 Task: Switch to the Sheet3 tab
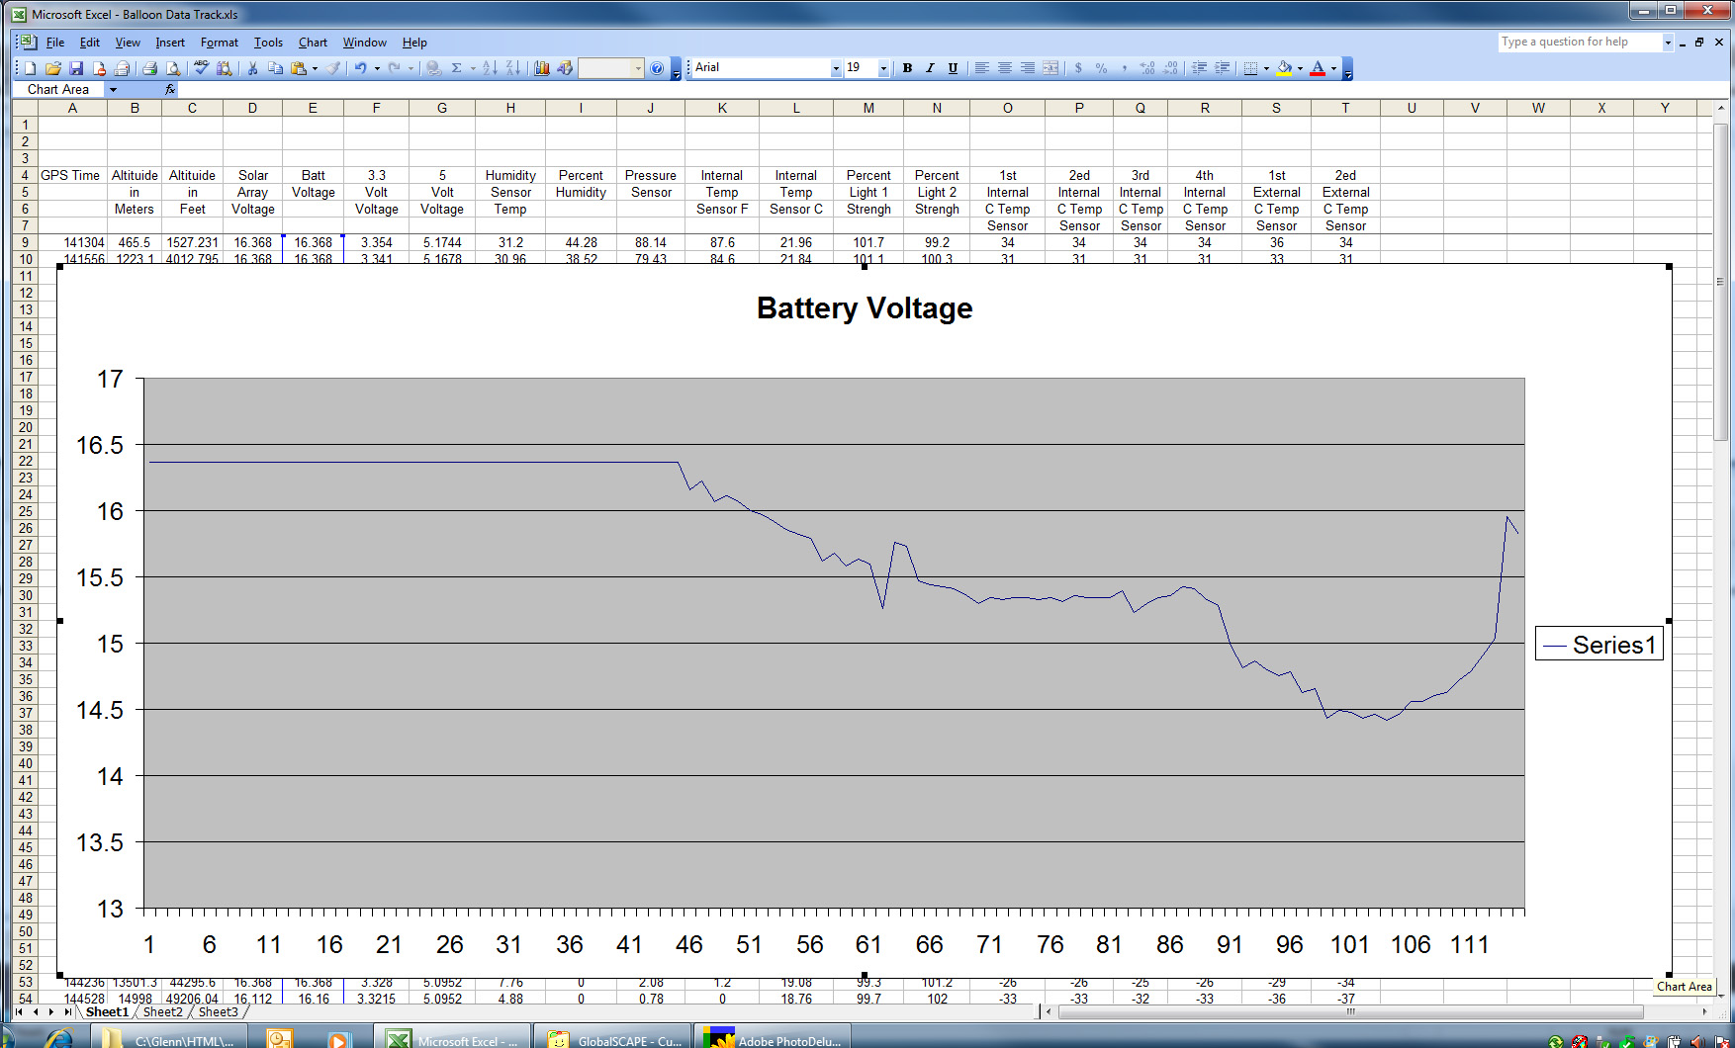tap(219, 1011)
